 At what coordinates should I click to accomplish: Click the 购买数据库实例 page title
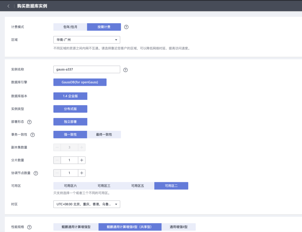[32, 6]
